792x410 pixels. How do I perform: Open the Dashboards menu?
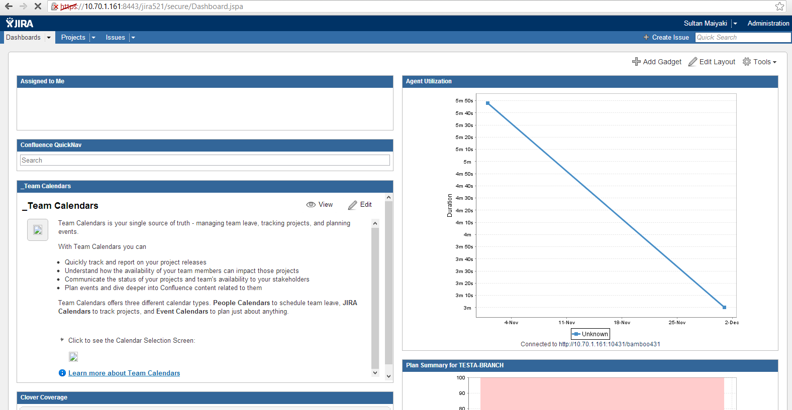point(23,38)
